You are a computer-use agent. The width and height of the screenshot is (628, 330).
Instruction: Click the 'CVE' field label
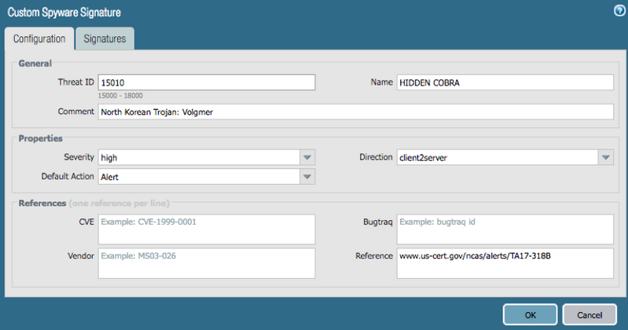86,222
